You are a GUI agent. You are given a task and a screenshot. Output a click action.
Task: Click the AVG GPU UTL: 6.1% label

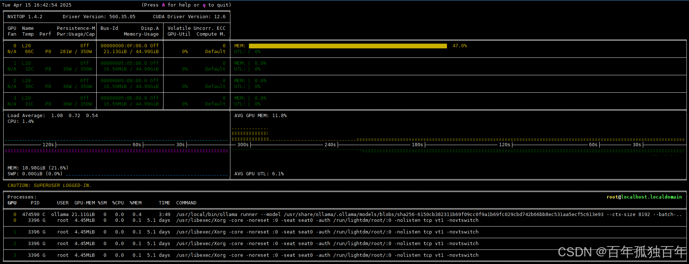pos(259,174)
